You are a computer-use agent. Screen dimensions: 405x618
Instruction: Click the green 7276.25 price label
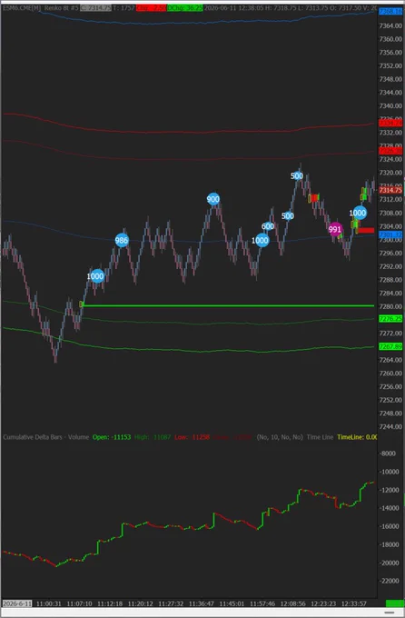[390, 318]
